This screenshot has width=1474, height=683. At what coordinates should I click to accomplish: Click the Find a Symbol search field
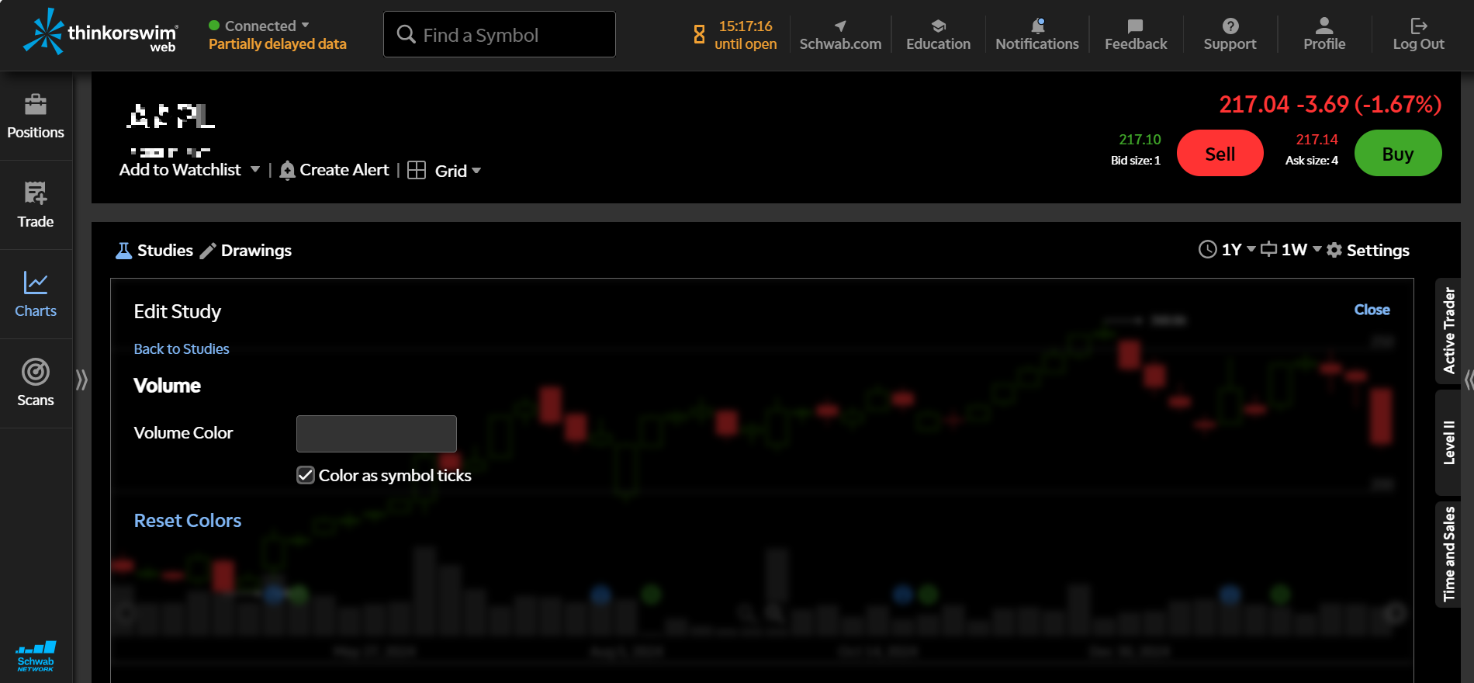[500, 35]
